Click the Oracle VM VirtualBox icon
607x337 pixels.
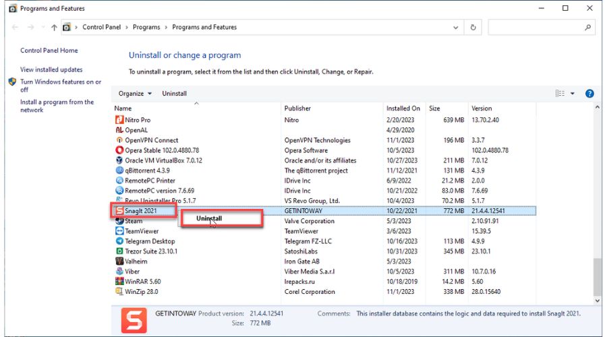pyautogui.click(x=119, y=160)
